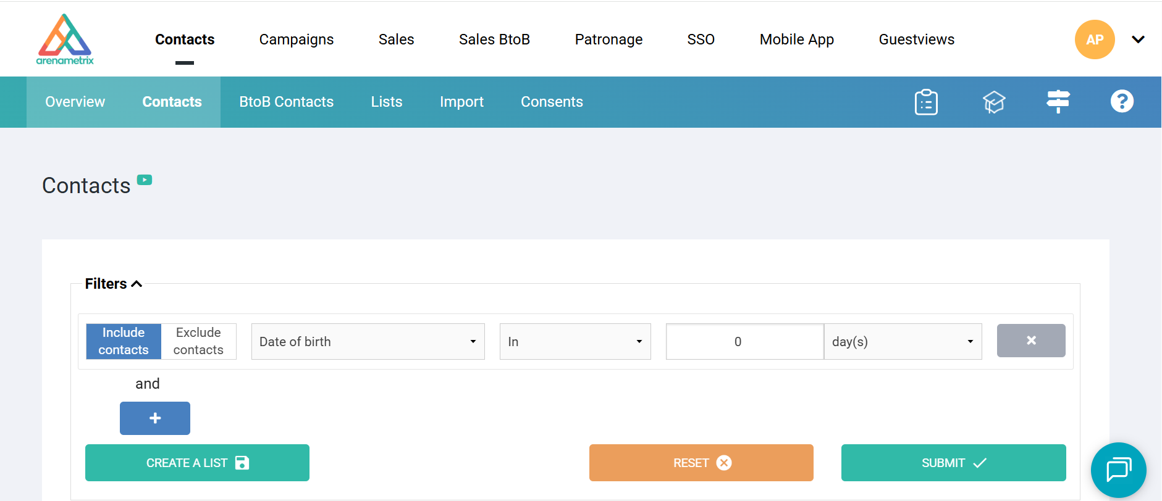Viewport: 1162px width, 501px height.
Task: Click the signpost directions icon
Action: click(1058, 101)
